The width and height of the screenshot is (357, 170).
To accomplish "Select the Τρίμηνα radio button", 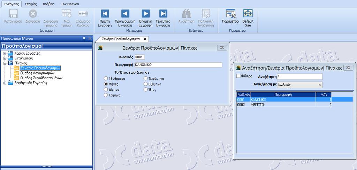I will tap(106, 95).
